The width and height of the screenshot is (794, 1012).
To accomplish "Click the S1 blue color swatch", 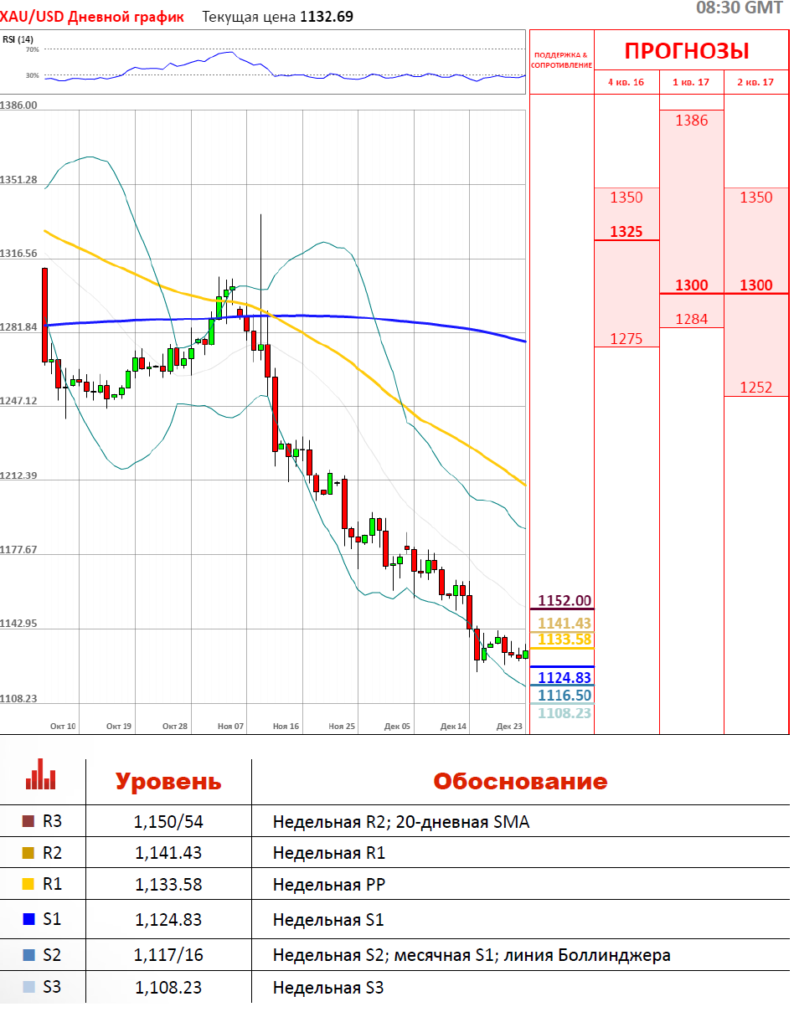I will (x=28, y=919).
